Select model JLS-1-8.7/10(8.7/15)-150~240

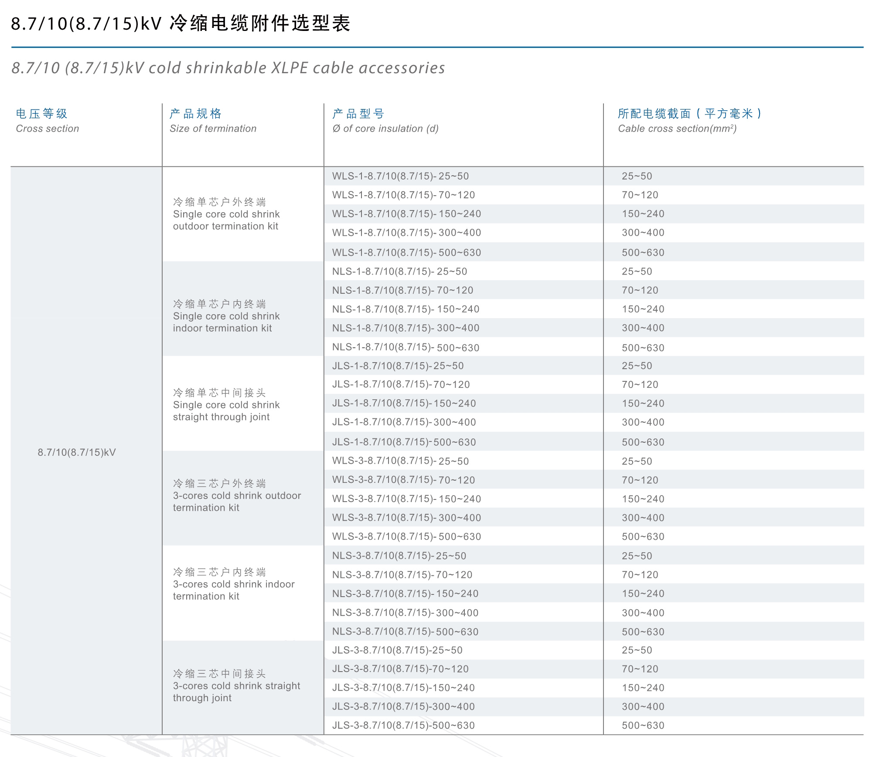click(404, 403)
